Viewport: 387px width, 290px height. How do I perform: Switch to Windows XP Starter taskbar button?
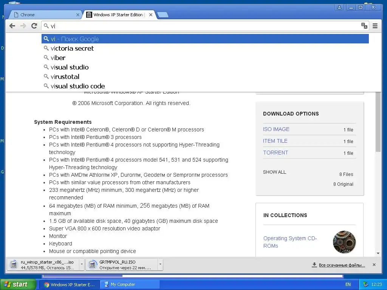[x=70, y=285]
